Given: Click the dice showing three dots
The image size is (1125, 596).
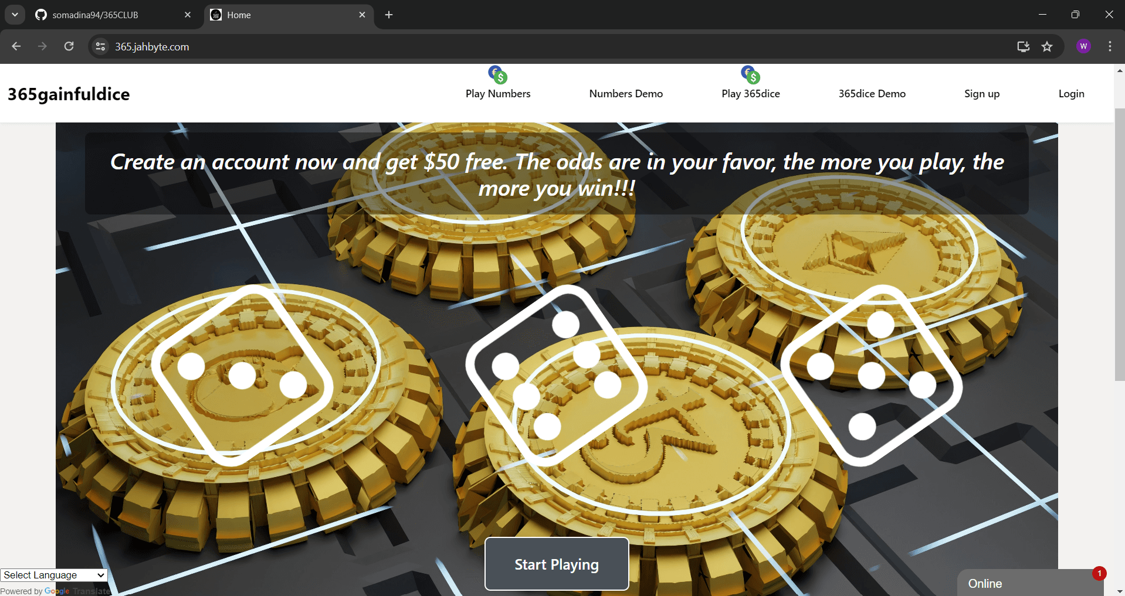Looking at the screenshot, I should pyautogui.click(x=242, y=376).
